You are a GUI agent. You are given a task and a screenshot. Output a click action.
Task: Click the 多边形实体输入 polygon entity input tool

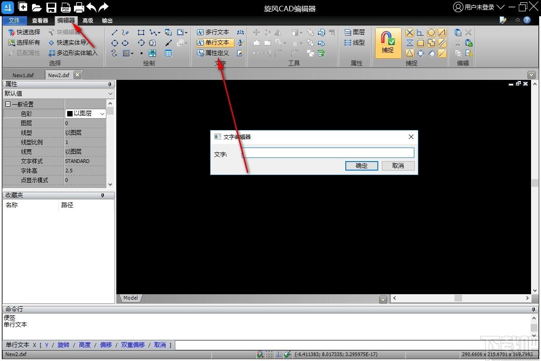click(73, 53)
